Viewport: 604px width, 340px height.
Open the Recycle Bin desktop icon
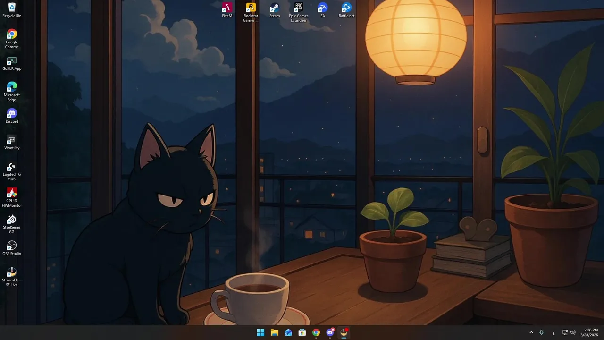click(x=12, y=10)
